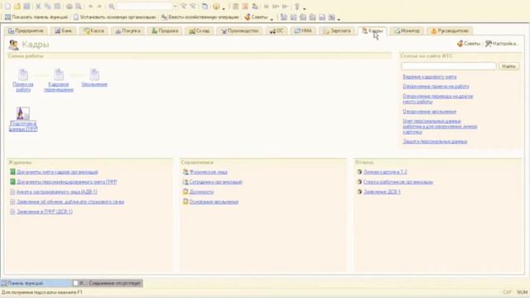
Task: Open the Оформление приема на работу article
Action: [436, 86]
